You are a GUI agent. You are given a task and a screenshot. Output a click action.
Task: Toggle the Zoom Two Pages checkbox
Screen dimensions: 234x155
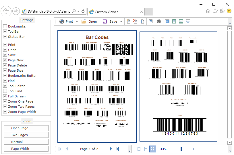(x=5, y=107)
